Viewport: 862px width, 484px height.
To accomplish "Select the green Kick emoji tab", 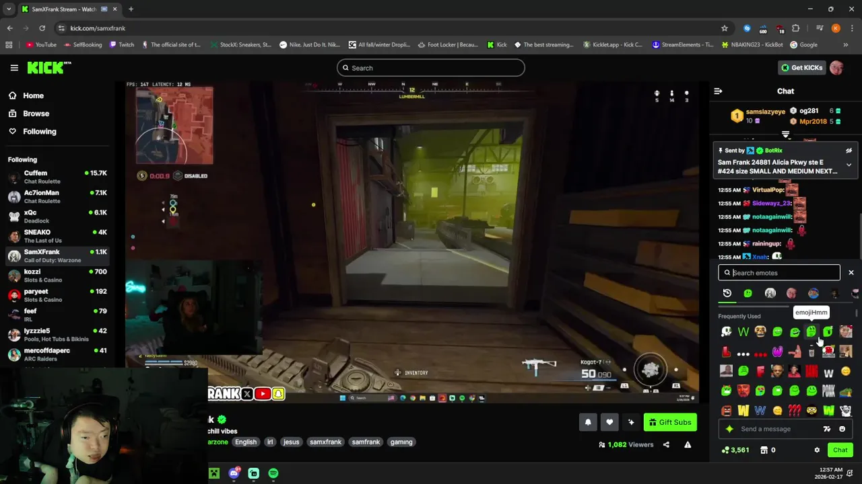I will (748, 293).
